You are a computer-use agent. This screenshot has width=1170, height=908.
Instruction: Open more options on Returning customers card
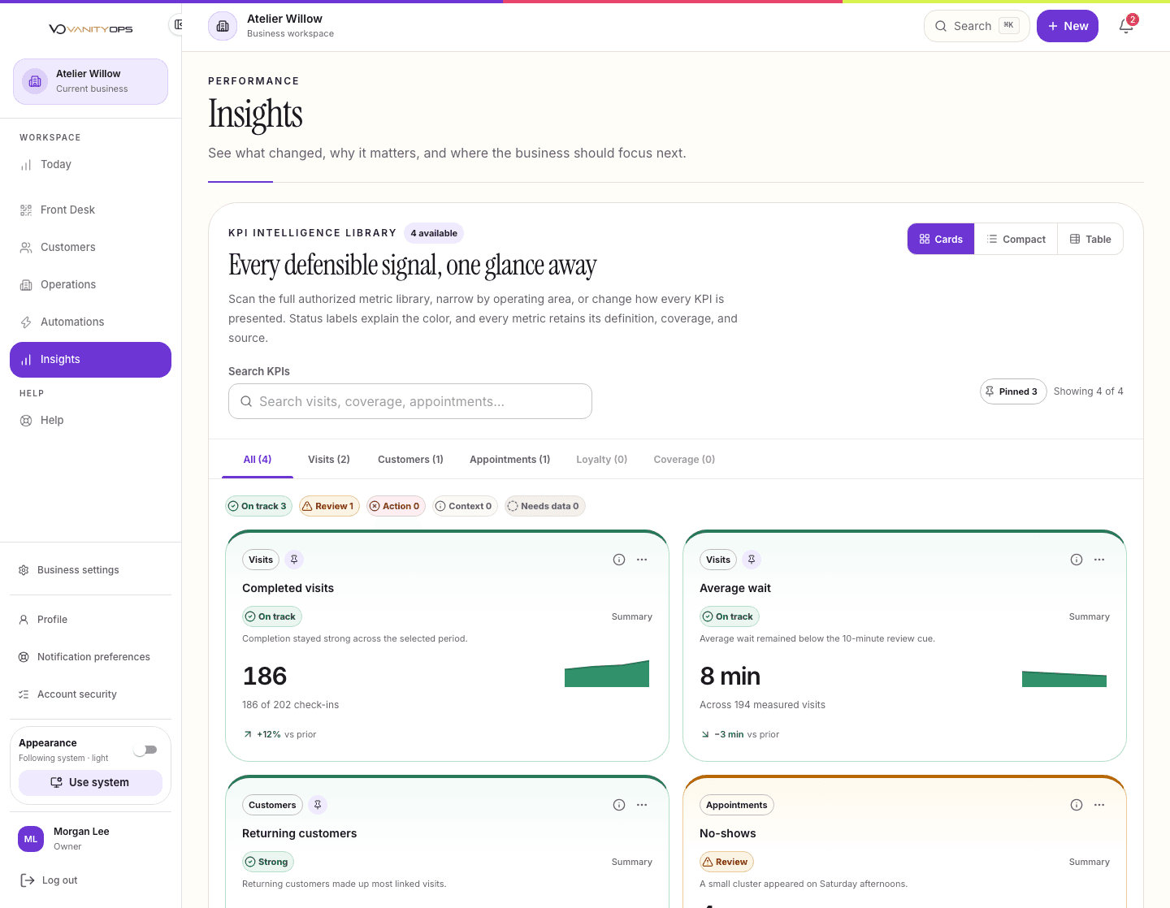642,805
